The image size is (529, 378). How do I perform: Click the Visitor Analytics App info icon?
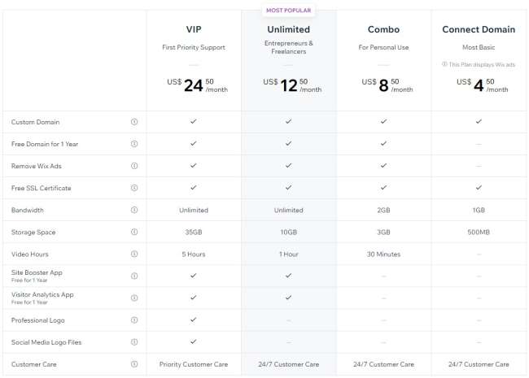point(134,298)
